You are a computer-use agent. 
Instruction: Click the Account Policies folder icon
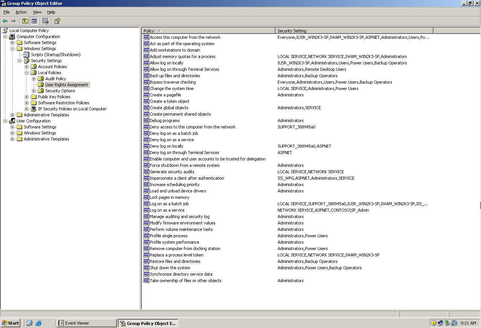tap(34, 67)
